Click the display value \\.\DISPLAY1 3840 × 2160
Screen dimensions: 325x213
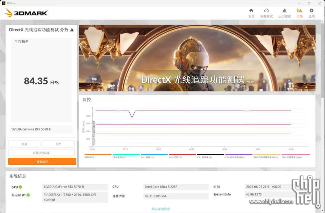tap(75, 197)
